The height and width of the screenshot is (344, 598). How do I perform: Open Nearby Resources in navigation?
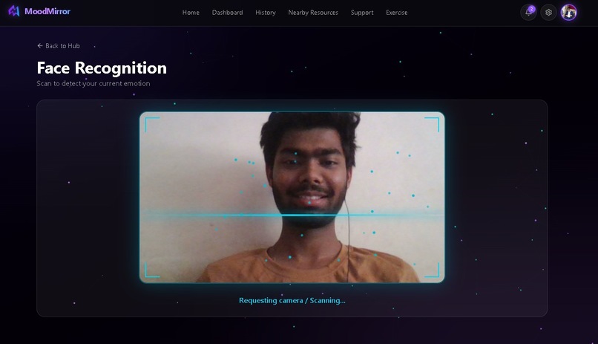click(x=313, y=13)
